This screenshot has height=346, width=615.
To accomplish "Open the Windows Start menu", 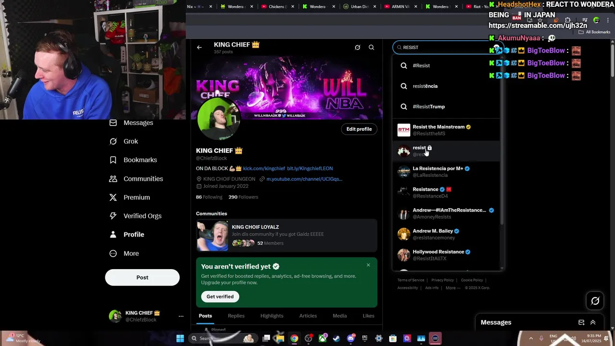I will point(180,338).
